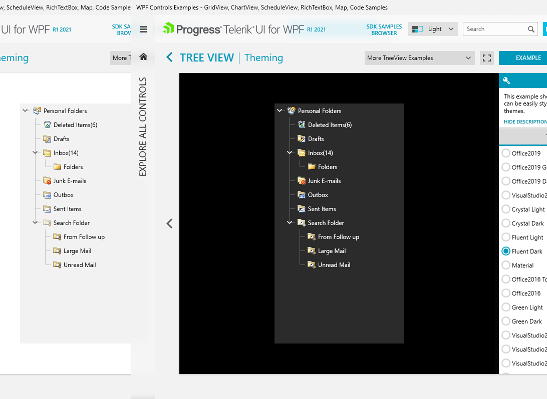This screenshot has height=399, width=547.
Task: Click Drafts folder icon in dark tree
Action: (x=302, y=138)
